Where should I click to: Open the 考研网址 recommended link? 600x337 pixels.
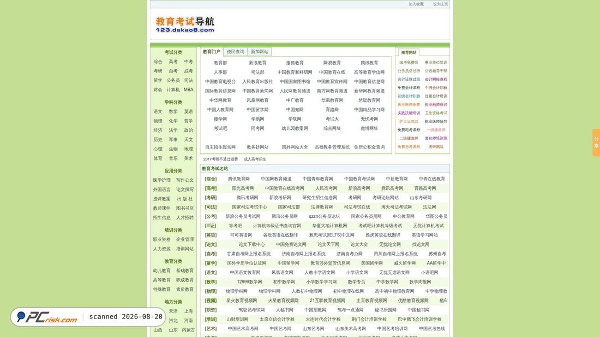[x=436, y=146]
